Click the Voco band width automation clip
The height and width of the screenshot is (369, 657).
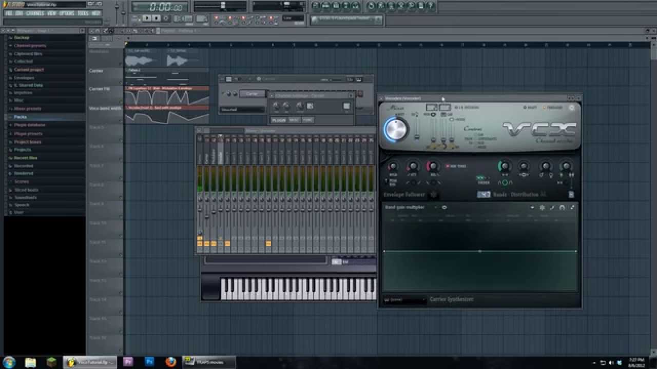point(167,114)
